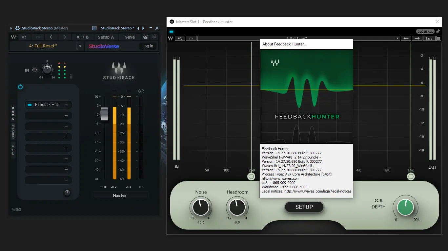Select the previous StudioRack instance arrow
This screenshot has width=448, height=251.
coord(138,28)
